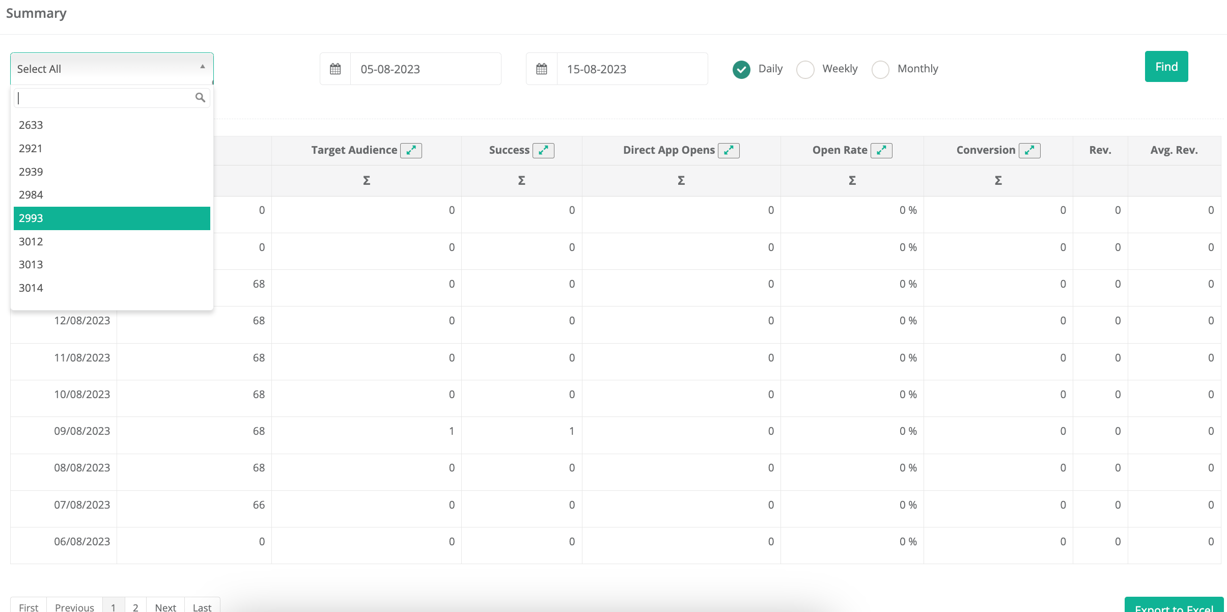Choose 3012 from the dropdown list
Viewport: 1227px width, 612px height.
point(111,241)
